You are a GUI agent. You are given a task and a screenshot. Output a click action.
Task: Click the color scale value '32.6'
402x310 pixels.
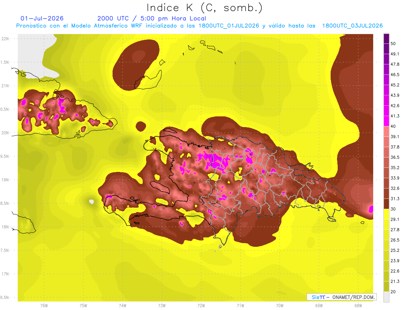click(x=395, y=188)
